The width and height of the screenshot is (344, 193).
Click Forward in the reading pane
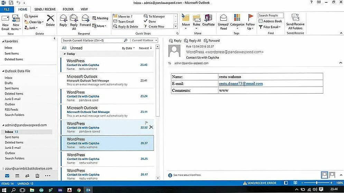click(x=212, y=40)
